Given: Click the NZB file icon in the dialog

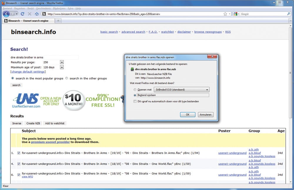Looking at the screenshot, I should click(132, 69).
